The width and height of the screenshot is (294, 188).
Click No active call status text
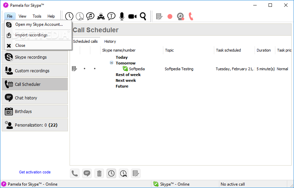[x=233, y=184]
